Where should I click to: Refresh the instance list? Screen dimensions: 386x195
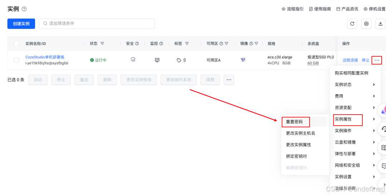pos(352,24)
